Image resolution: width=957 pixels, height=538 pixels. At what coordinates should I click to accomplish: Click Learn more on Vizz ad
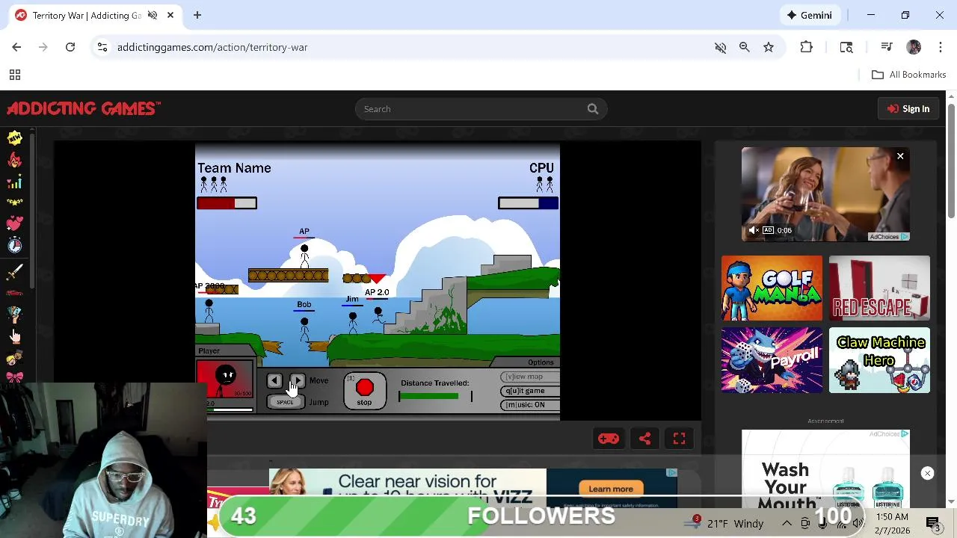[x=611, y=489]
